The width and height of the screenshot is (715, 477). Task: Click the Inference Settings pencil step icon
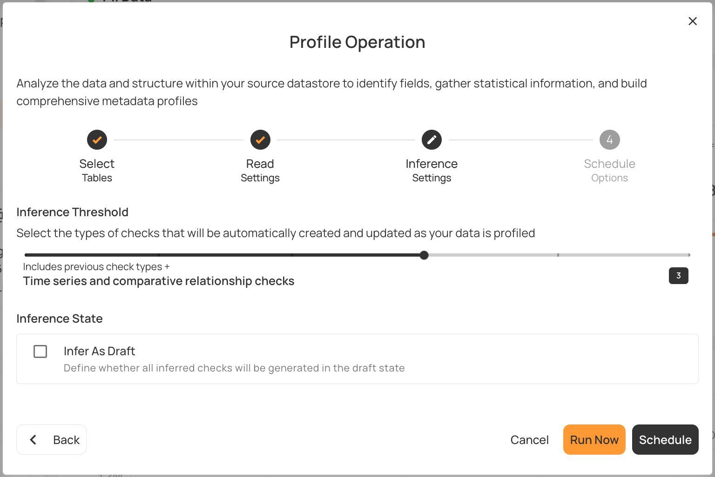[x=432, y=139]
